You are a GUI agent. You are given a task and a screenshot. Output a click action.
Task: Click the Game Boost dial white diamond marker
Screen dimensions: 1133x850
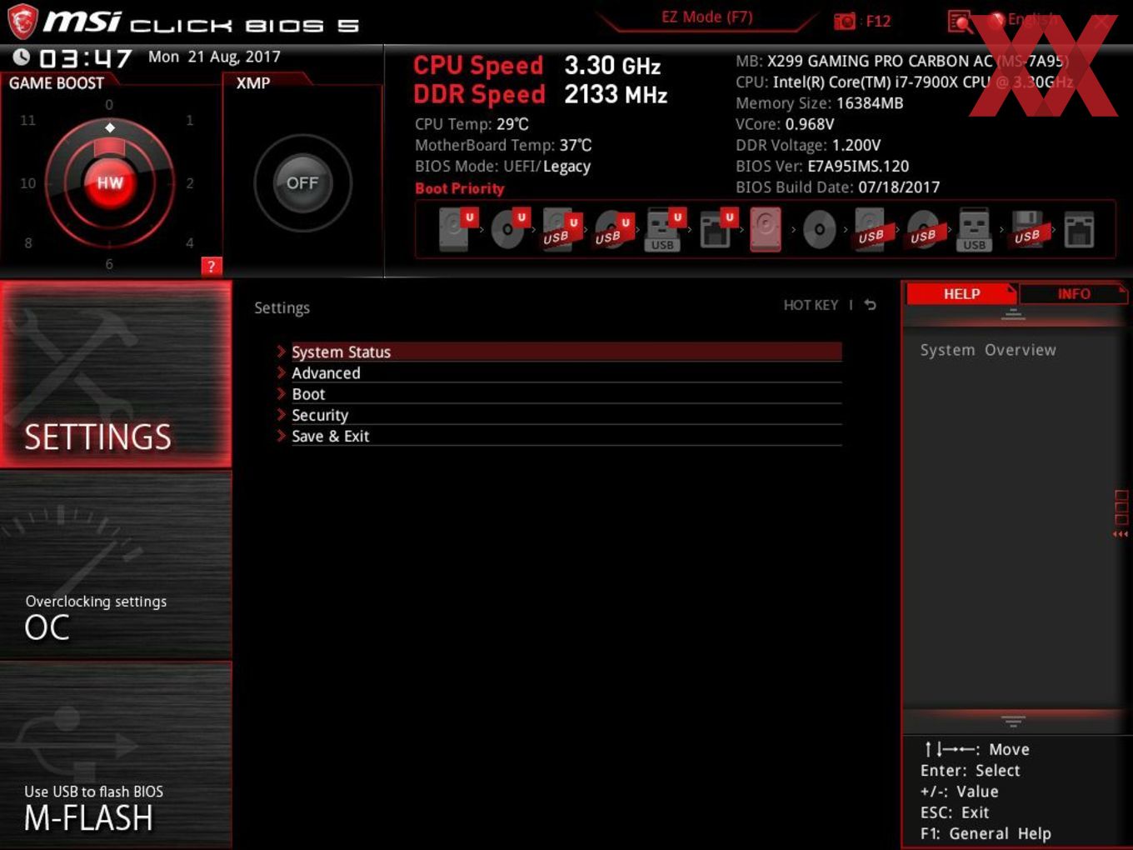coord(110,127)
